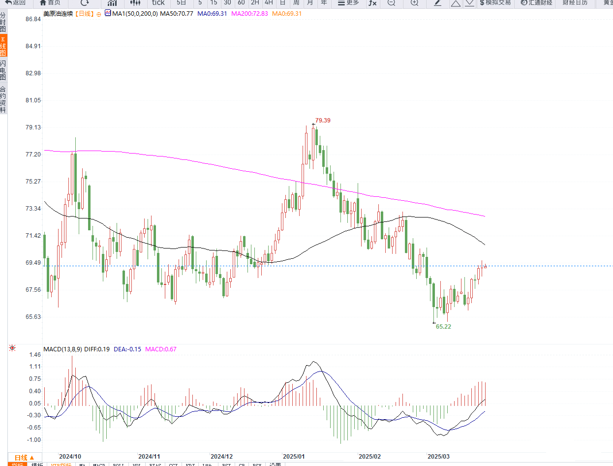
Task: Click the 返回 back arrow button
Action: coord(15,2)
